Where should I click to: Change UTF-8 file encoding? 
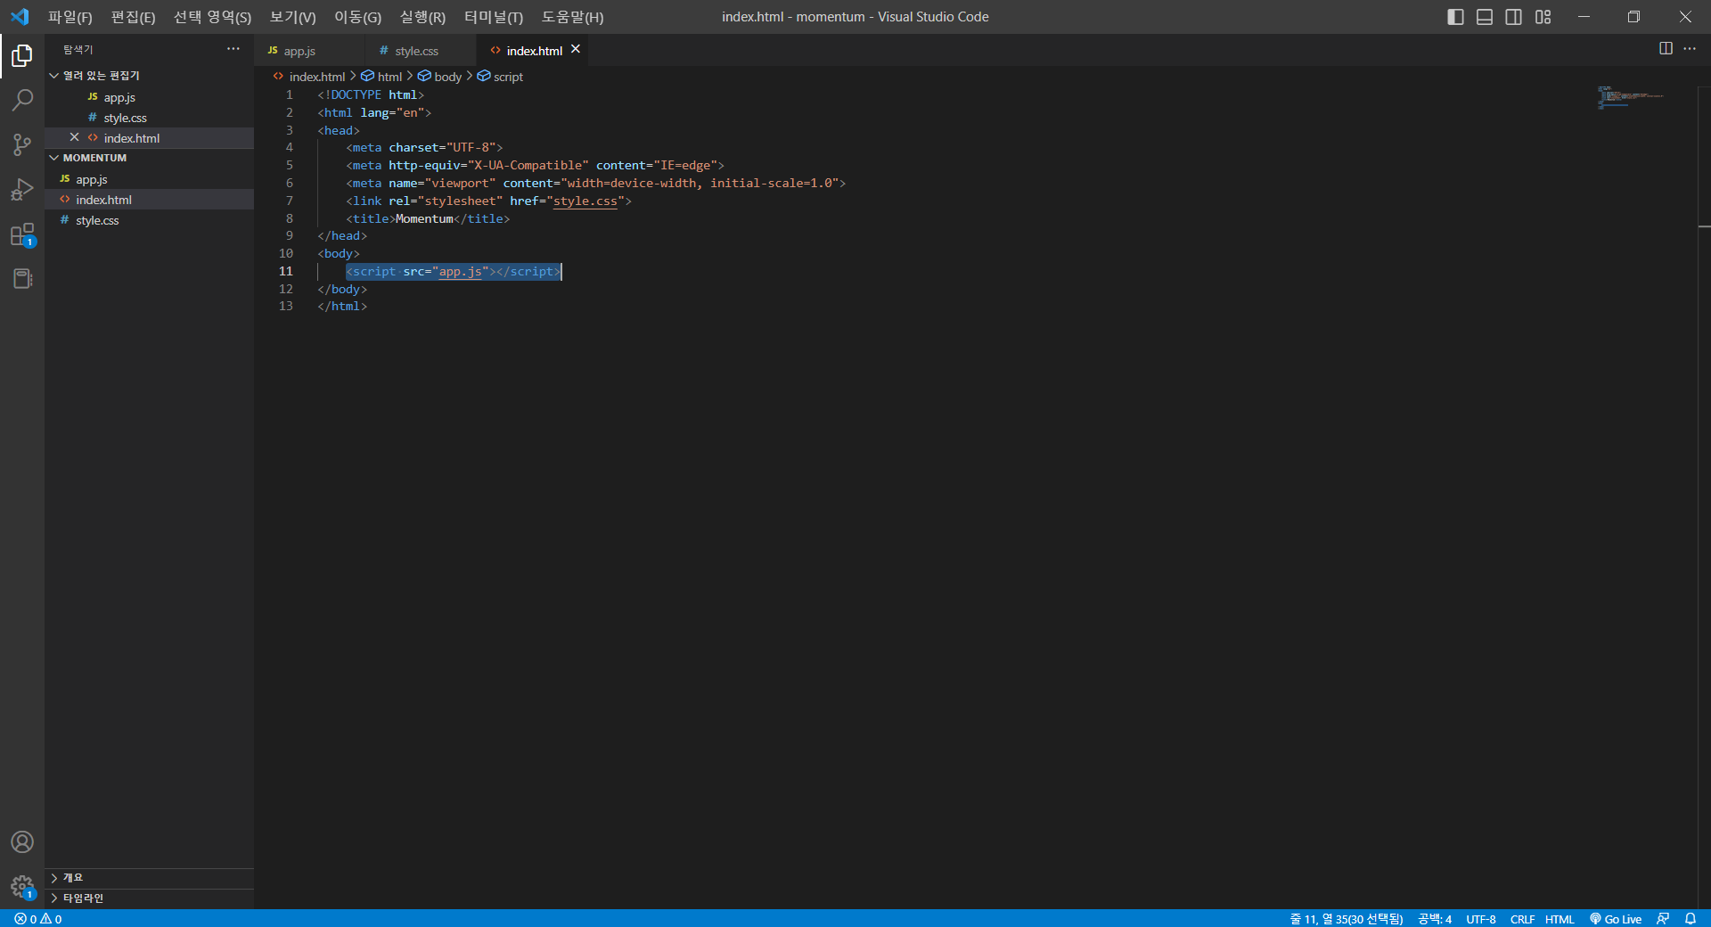pos(1481,919)
